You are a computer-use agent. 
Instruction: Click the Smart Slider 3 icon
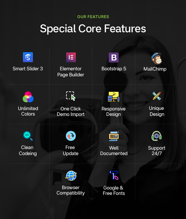28,57
